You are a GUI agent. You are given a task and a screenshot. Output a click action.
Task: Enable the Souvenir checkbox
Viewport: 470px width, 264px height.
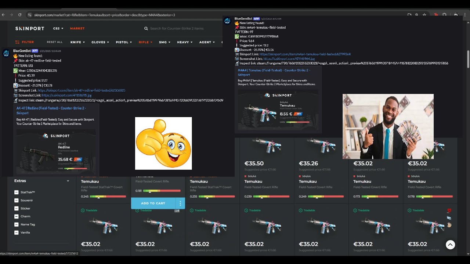[17, 200]
